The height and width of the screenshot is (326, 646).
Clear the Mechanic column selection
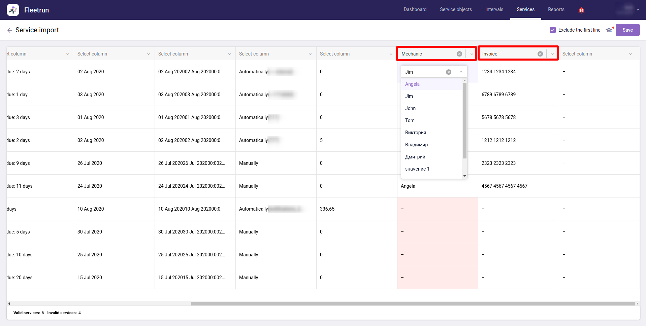tap(459, 54)
